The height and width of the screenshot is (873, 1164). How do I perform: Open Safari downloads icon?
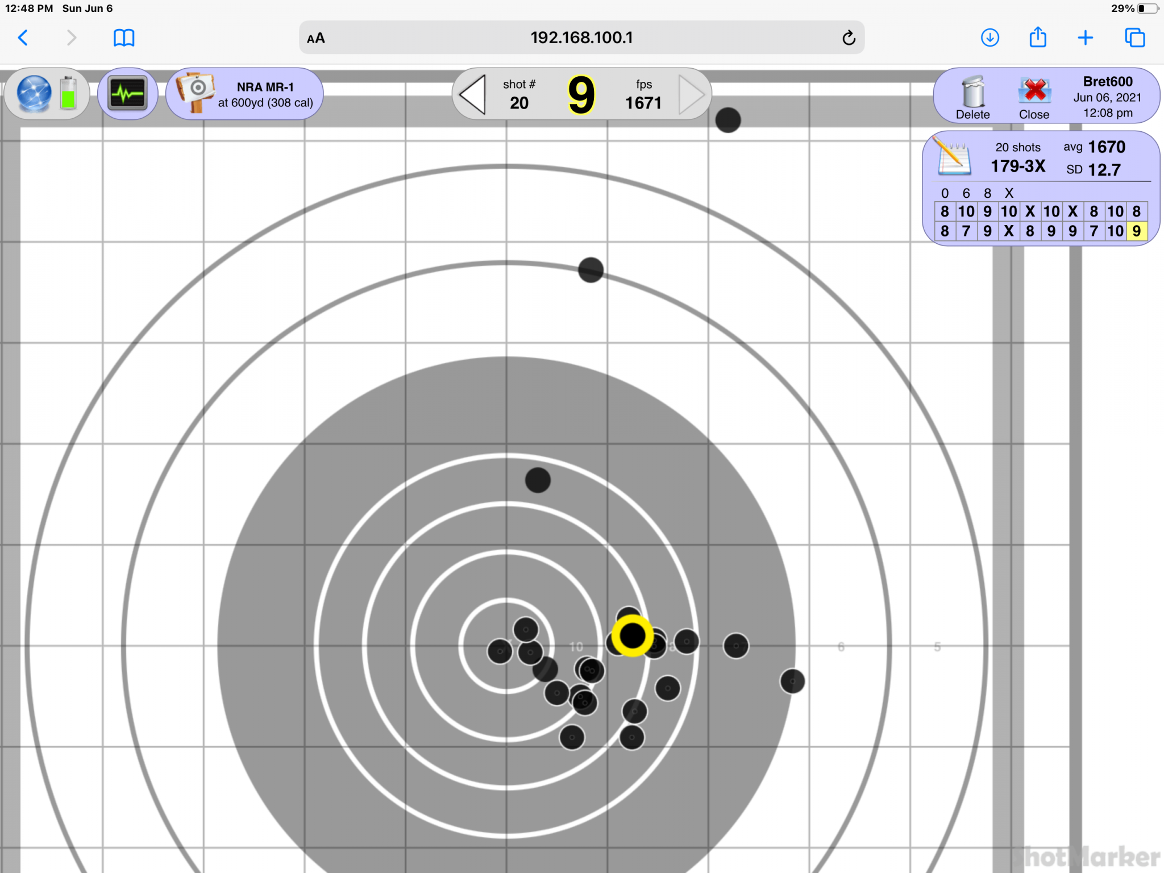[x=990, y=38]
